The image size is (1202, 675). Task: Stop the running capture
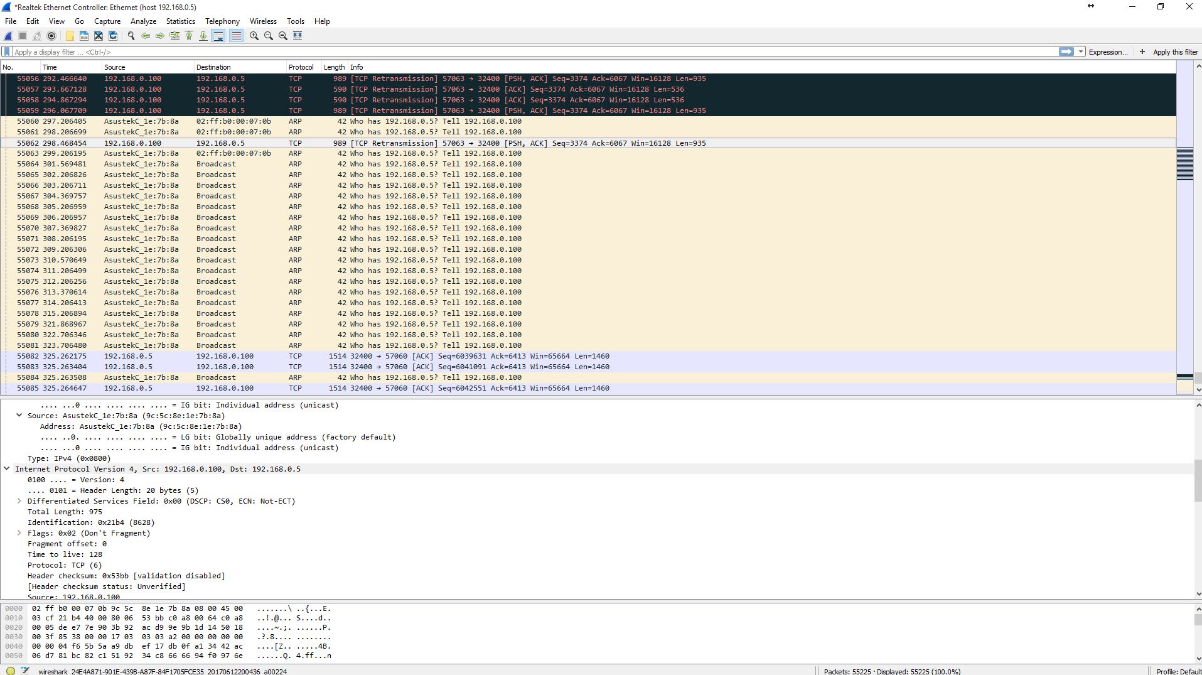[x=23, y=36]
